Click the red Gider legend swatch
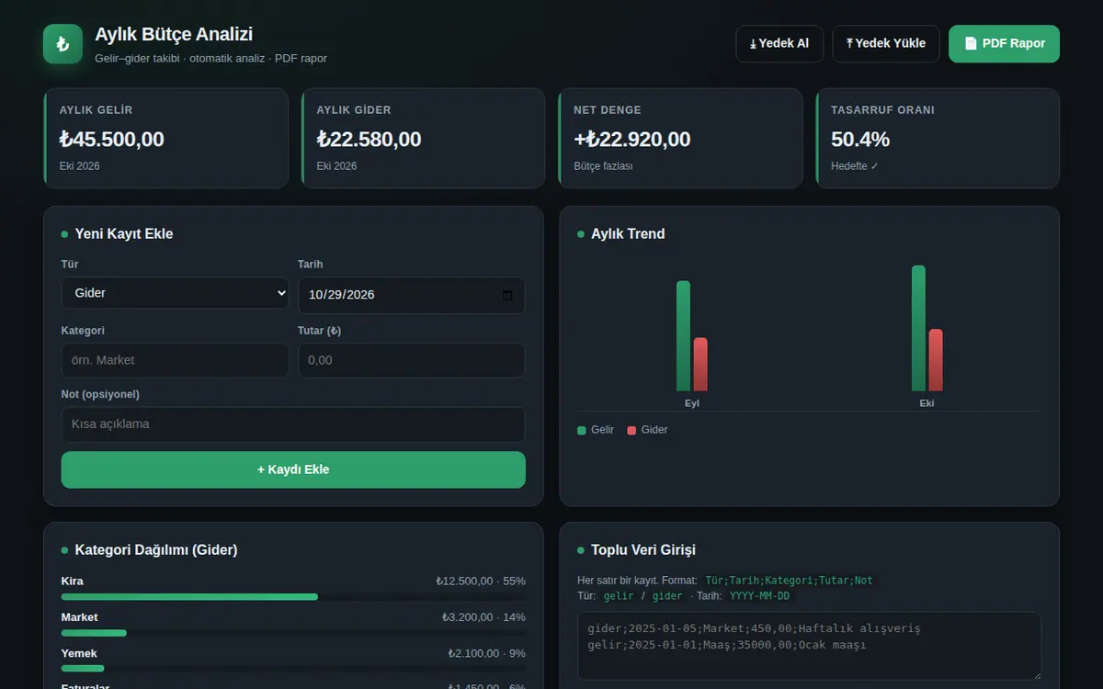The image size is (1103, 689). 631,430
